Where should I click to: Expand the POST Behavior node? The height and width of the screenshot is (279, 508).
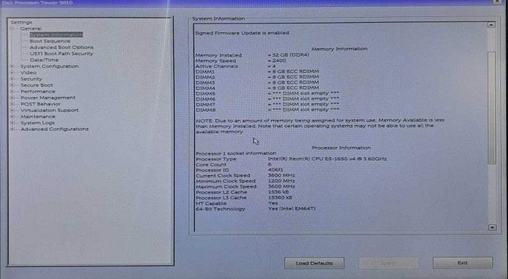pyautogui.click(x=12, y=104)
